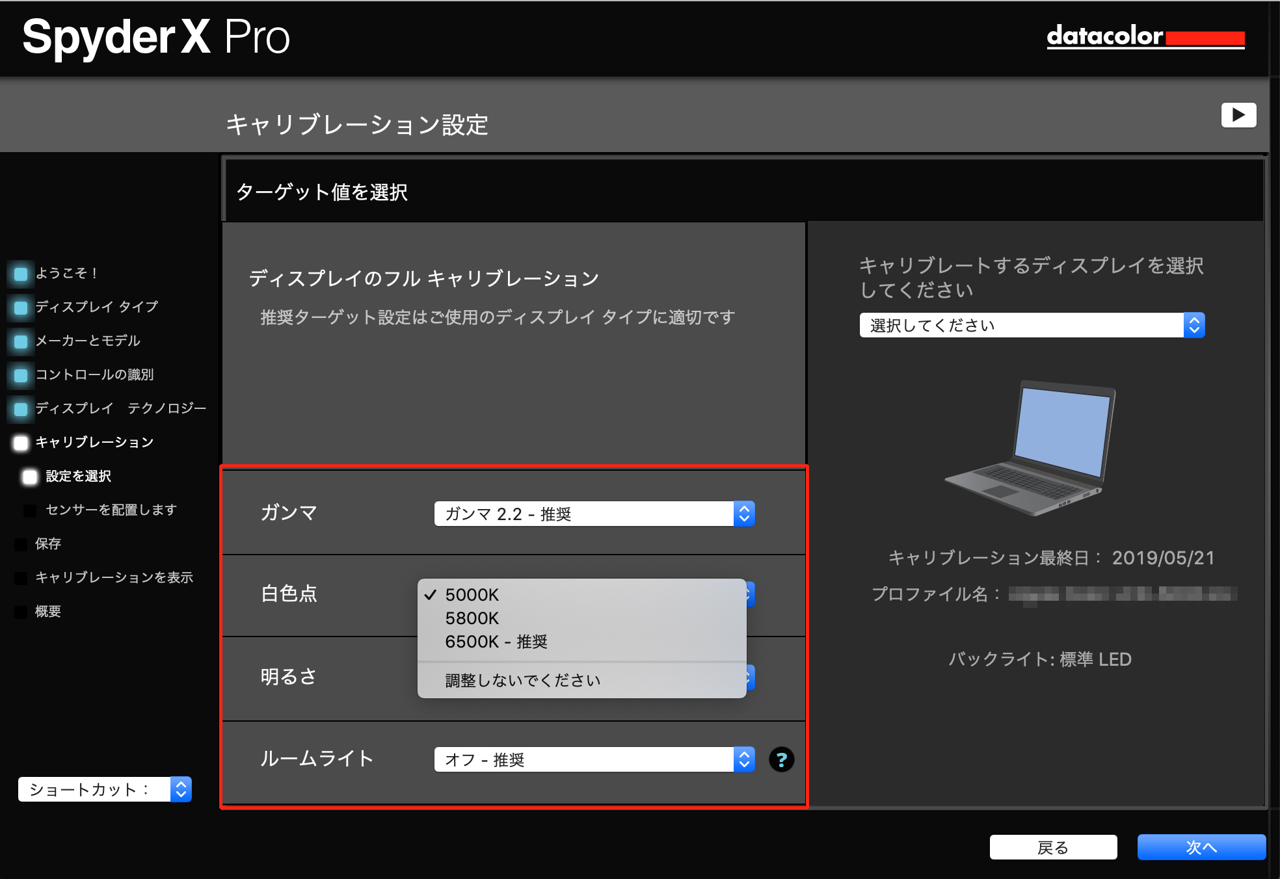
Task: Choose 5000K white point option
Action: [x=582, y=595]
